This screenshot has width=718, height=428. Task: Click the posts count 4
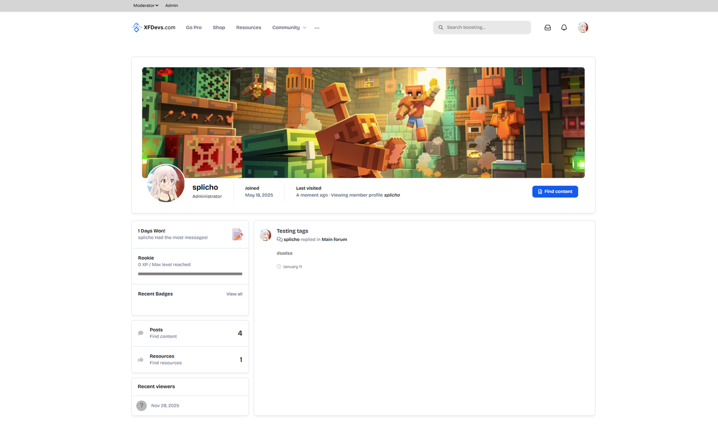pyautogui.click(x=240, y=333)
